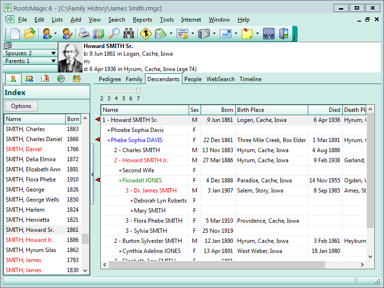
Task: Click the new file toolbar icon
Action: click(x=15, y=34)
